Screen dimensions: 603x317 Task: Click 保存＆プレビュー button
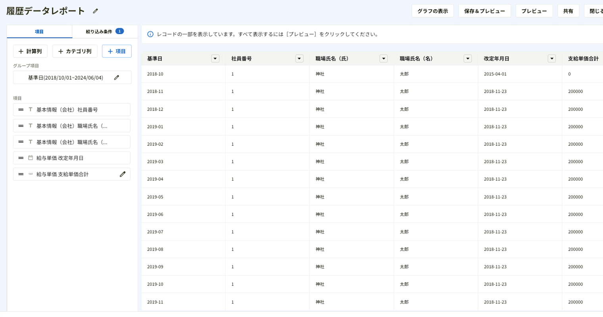[484, 11]
